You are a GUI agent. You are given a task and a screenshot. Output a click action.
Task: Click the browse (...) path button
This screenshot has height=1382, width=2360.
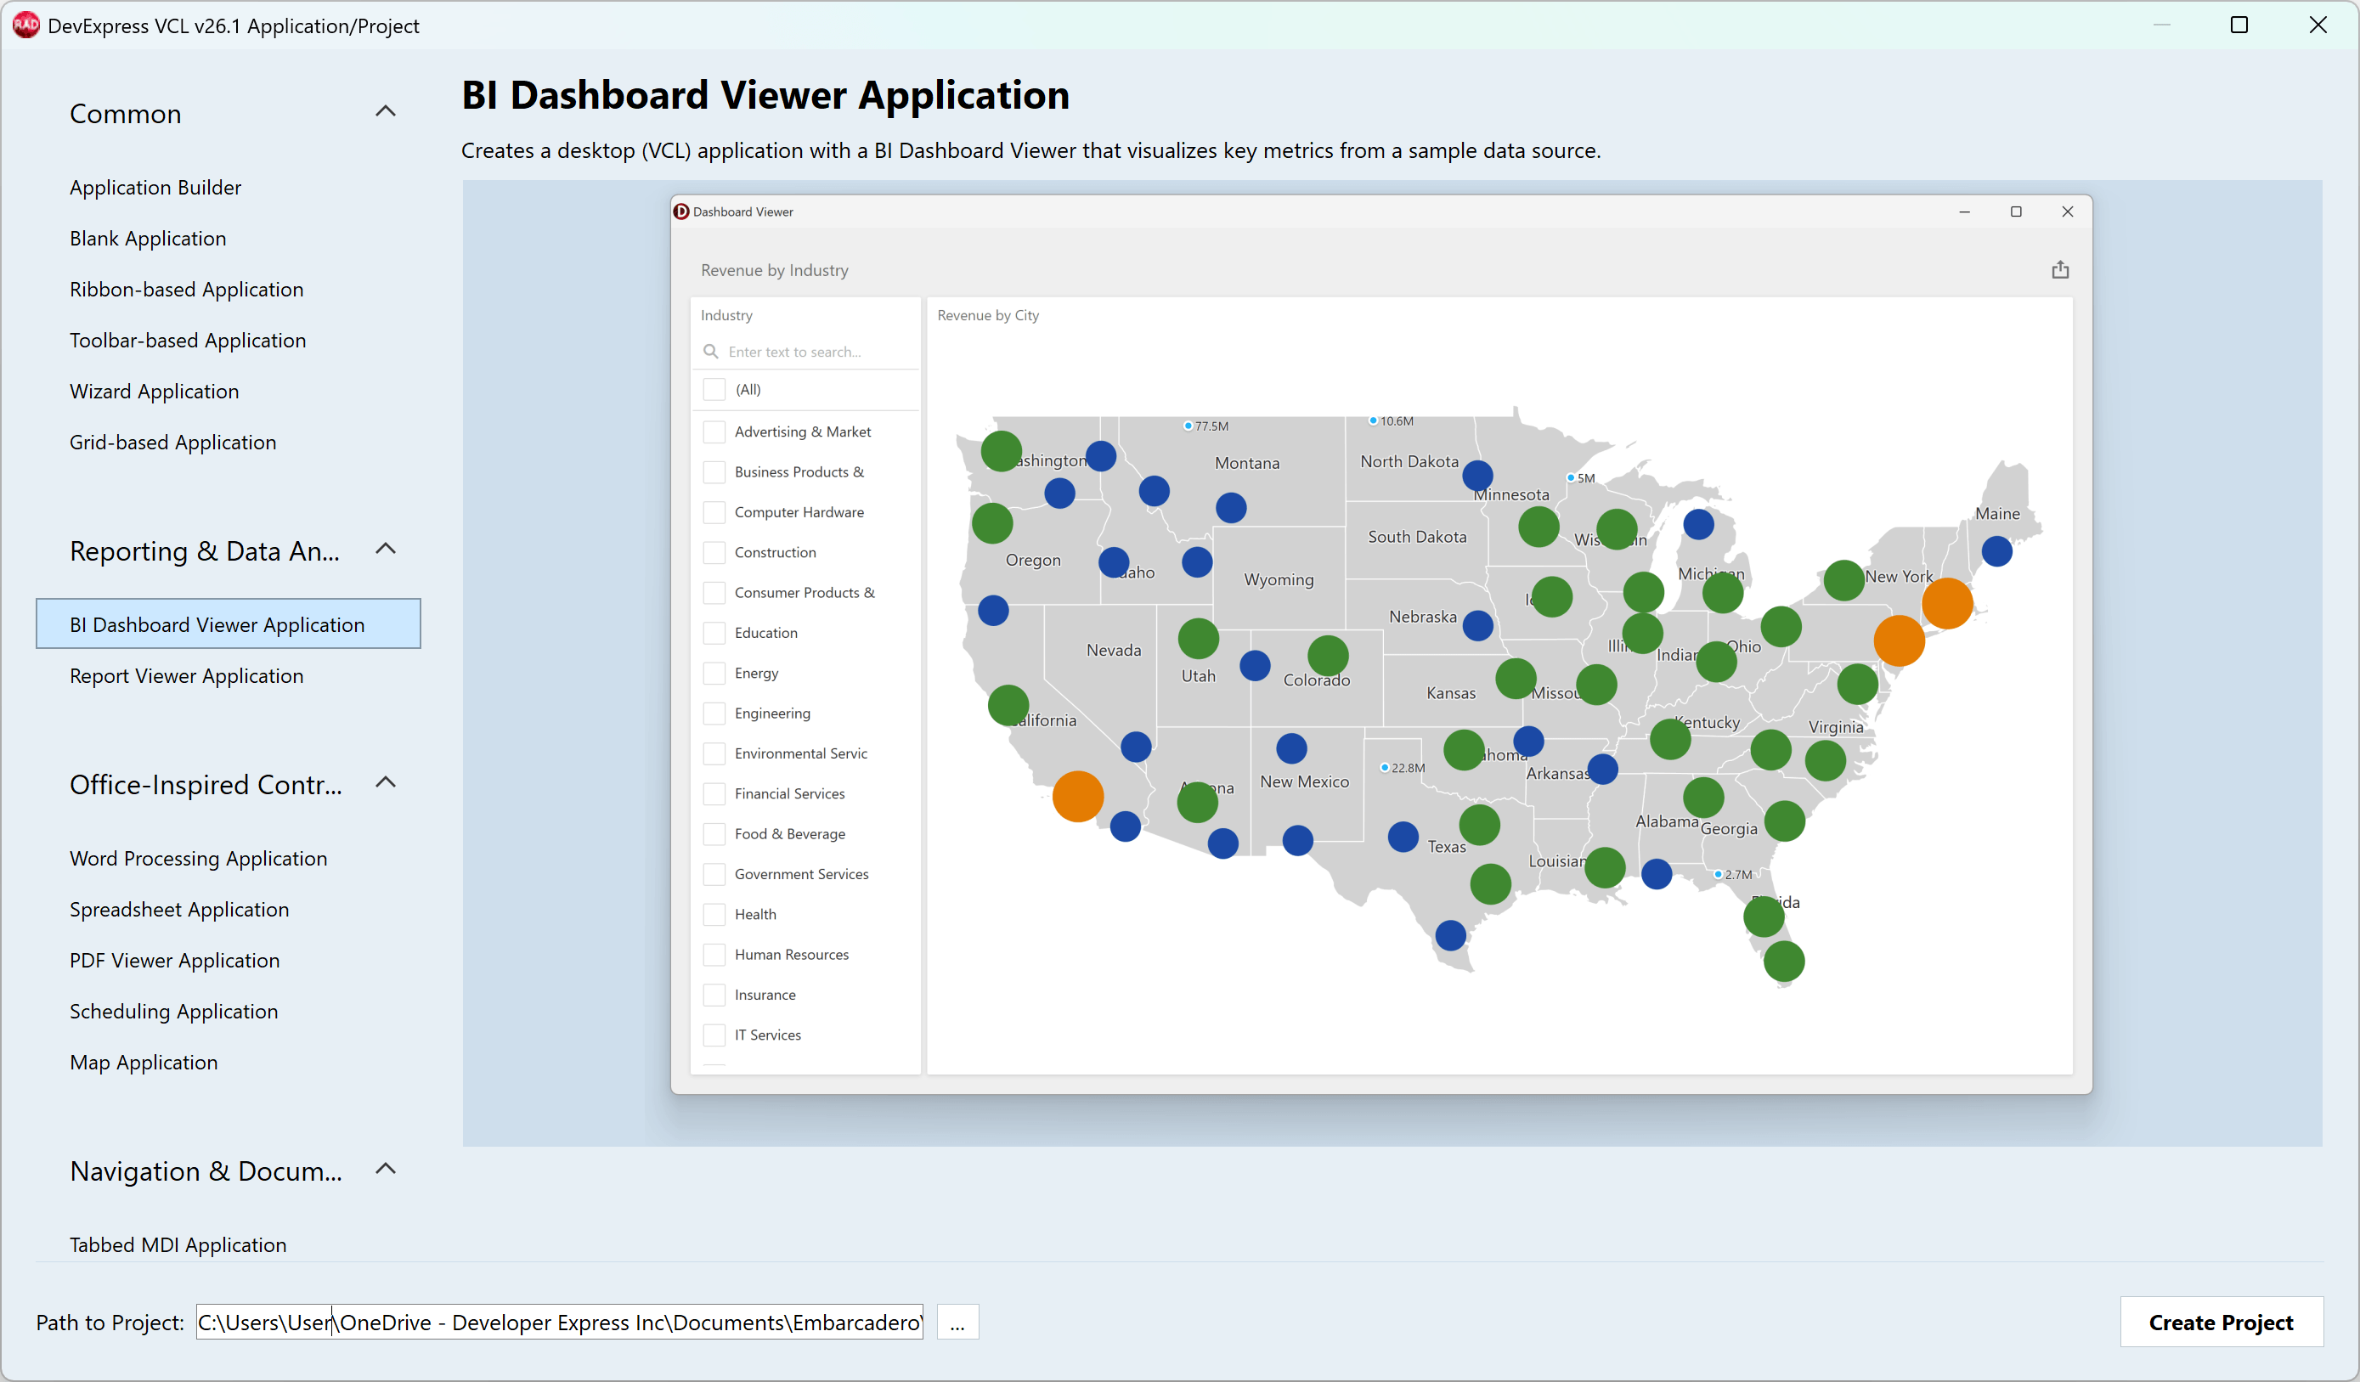coord(957,1322)
